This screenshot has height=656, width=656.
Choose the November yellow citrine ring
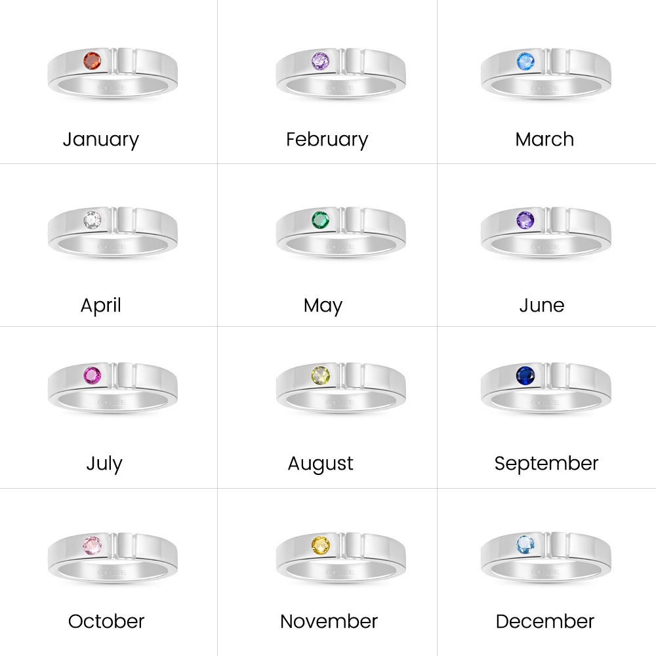click(x=340, y=557)
